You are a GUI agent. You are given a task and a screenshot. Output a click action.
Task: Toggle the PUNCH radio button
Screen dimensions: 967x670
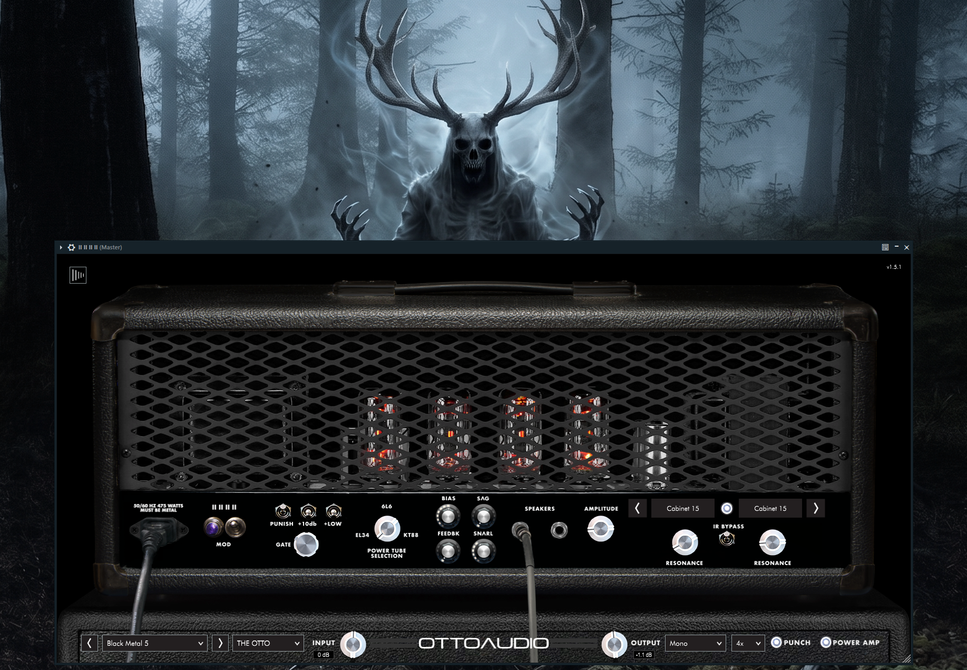point(776,642)
